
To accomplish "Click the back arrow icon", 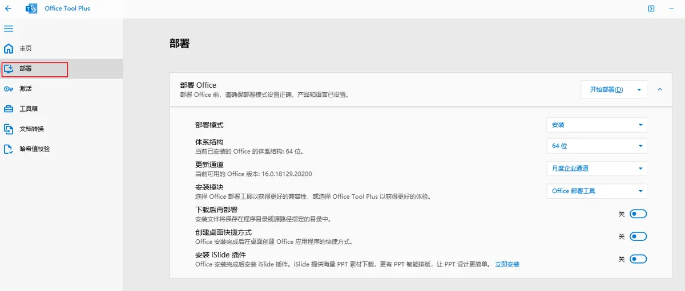I will 8,9.
